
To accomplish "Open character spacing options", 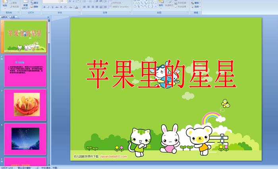I will point(66,7).
